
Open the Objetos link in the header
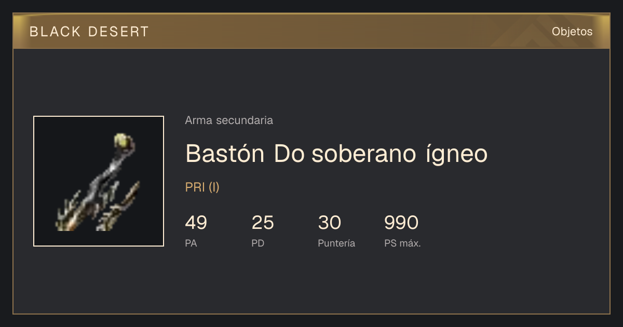point(572,32)
